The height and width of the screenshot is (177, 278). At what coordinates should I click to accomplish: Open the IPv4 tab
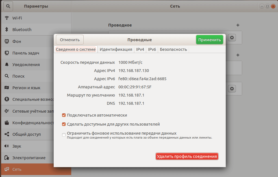click(x=140, y=49)
